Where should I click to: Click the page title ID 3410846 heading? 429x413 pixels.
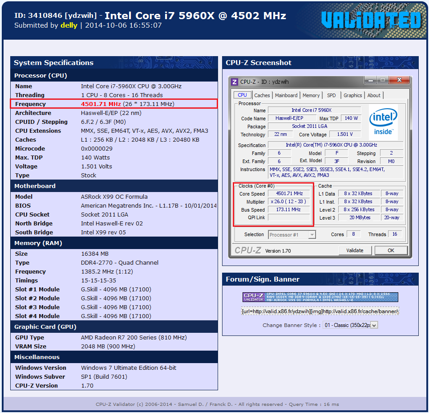click(150, 16)
